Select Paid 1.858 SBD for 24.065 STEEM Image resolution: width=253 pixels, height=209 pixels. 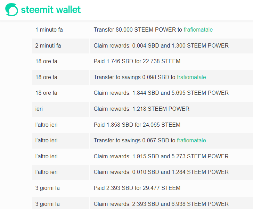tap(137, 125)
